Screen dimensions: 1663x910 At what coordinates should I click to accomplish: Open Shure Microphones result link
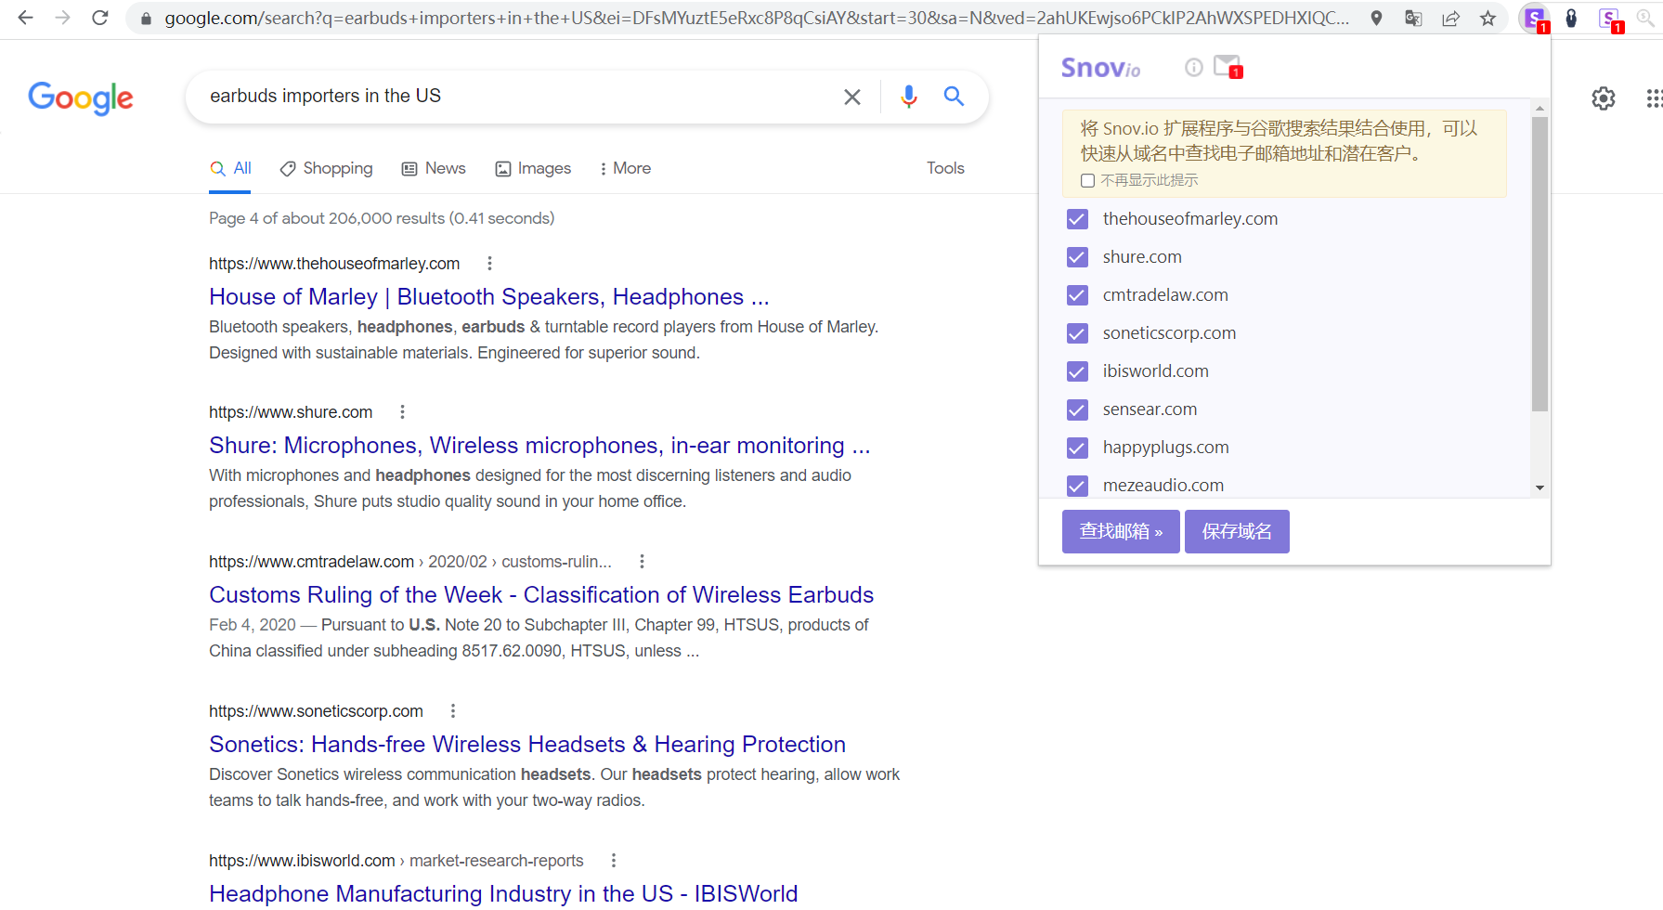click(539, 446)
